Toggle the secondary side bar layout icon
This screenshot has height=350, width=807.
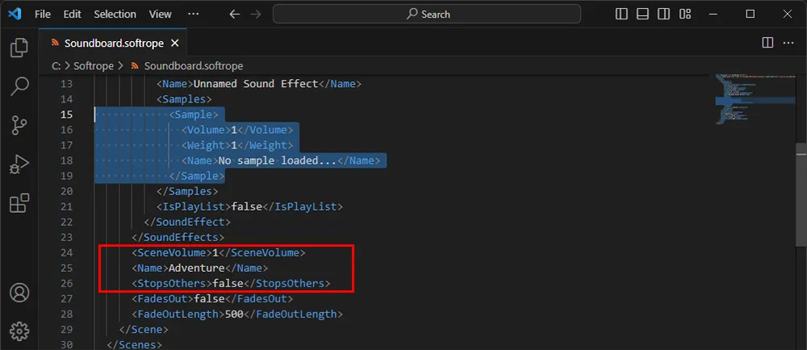(x=664, y=14)
